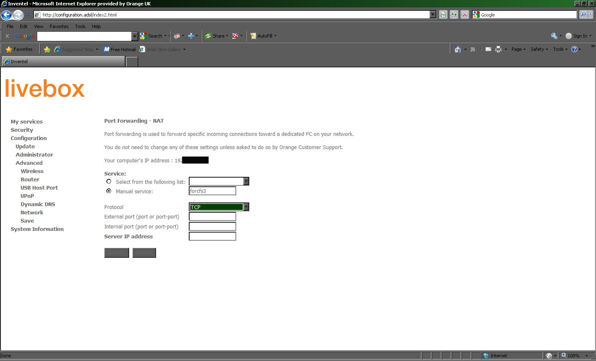596x361 pixels.
Task: Open the command bar Tools dropdown
Action: pyautogui.click(x=560, y=49)
